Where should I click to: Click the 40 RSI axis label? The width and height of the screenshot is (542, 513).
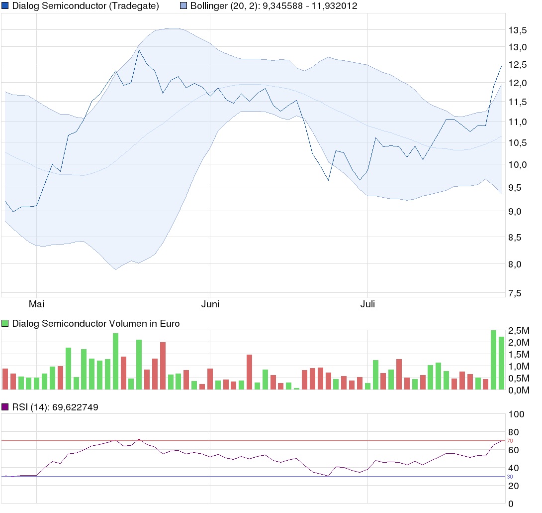click(x=514, y=468)
